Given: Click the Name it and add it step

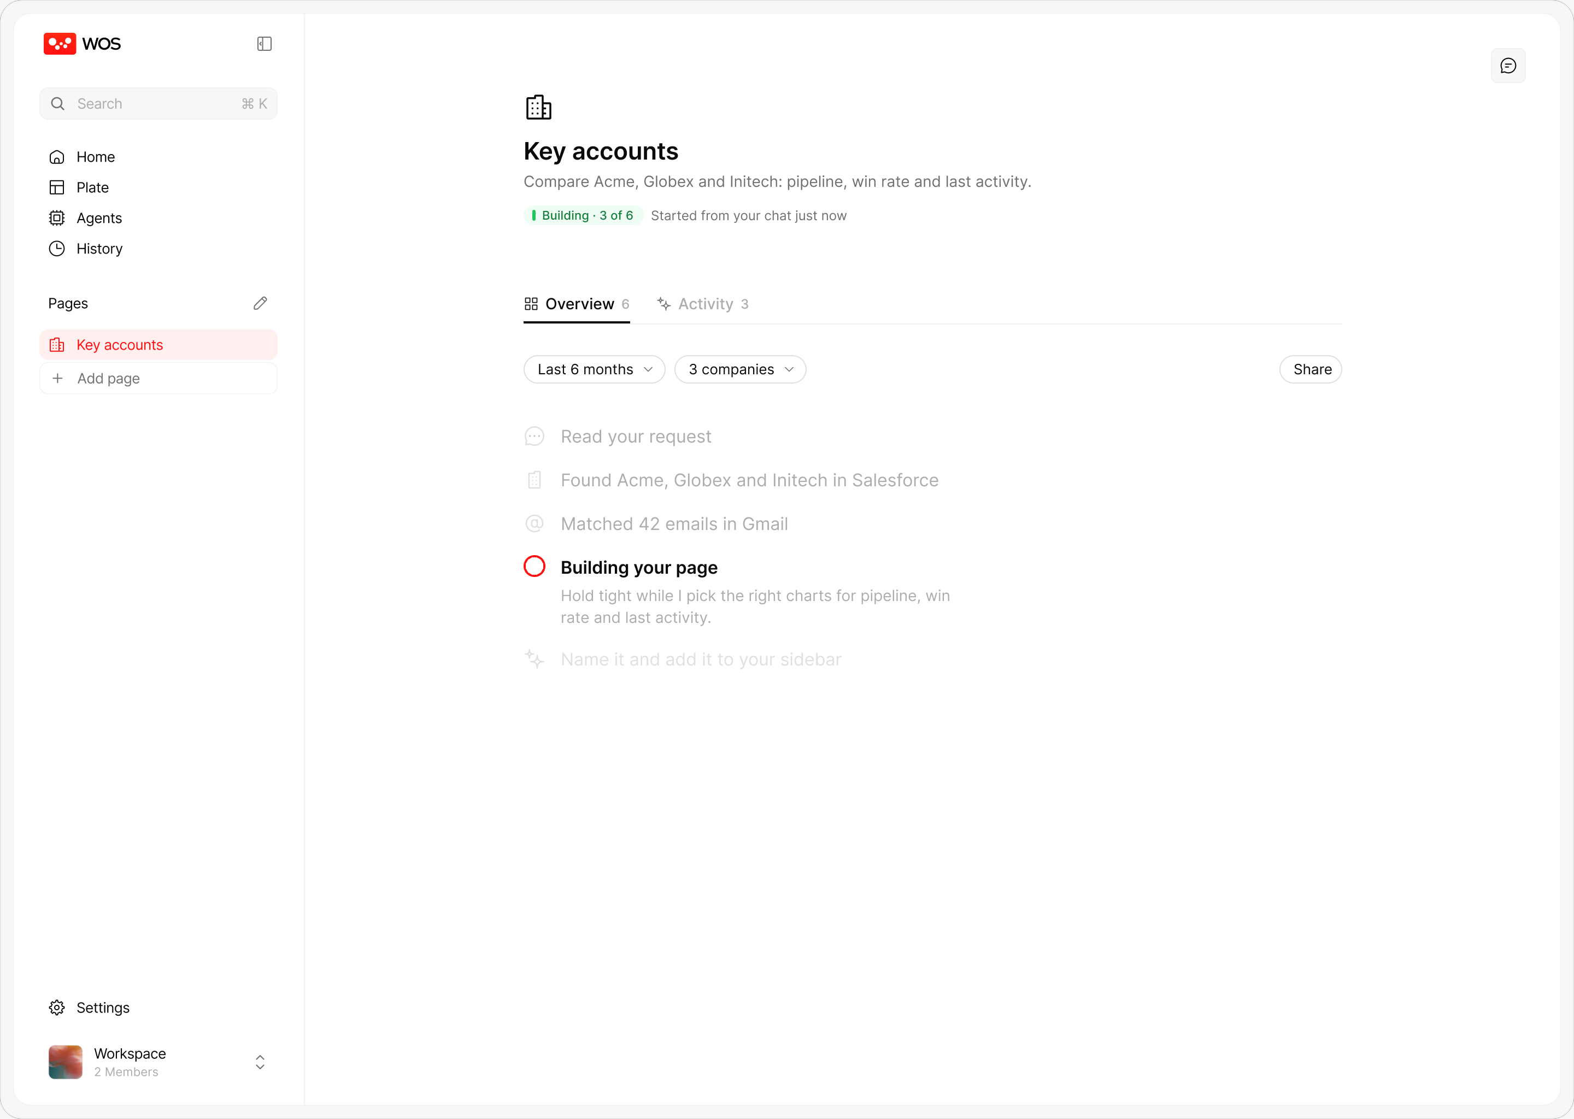Looking at the screenshot, I should coord(702,659).
